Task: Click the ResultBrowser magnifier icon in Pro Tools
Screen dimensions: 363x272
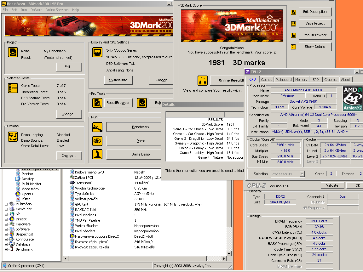Action: (97, 103)
